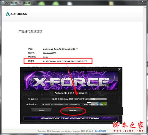Select the serial number 066-66666666
Image resolution: width=148 pixels, height=135 pixels.
pyautogui.click(x=50, y=53)
